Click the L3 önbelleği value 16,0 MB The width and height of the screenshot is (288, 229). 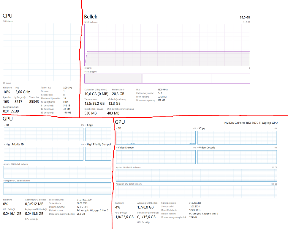[67, 113]
